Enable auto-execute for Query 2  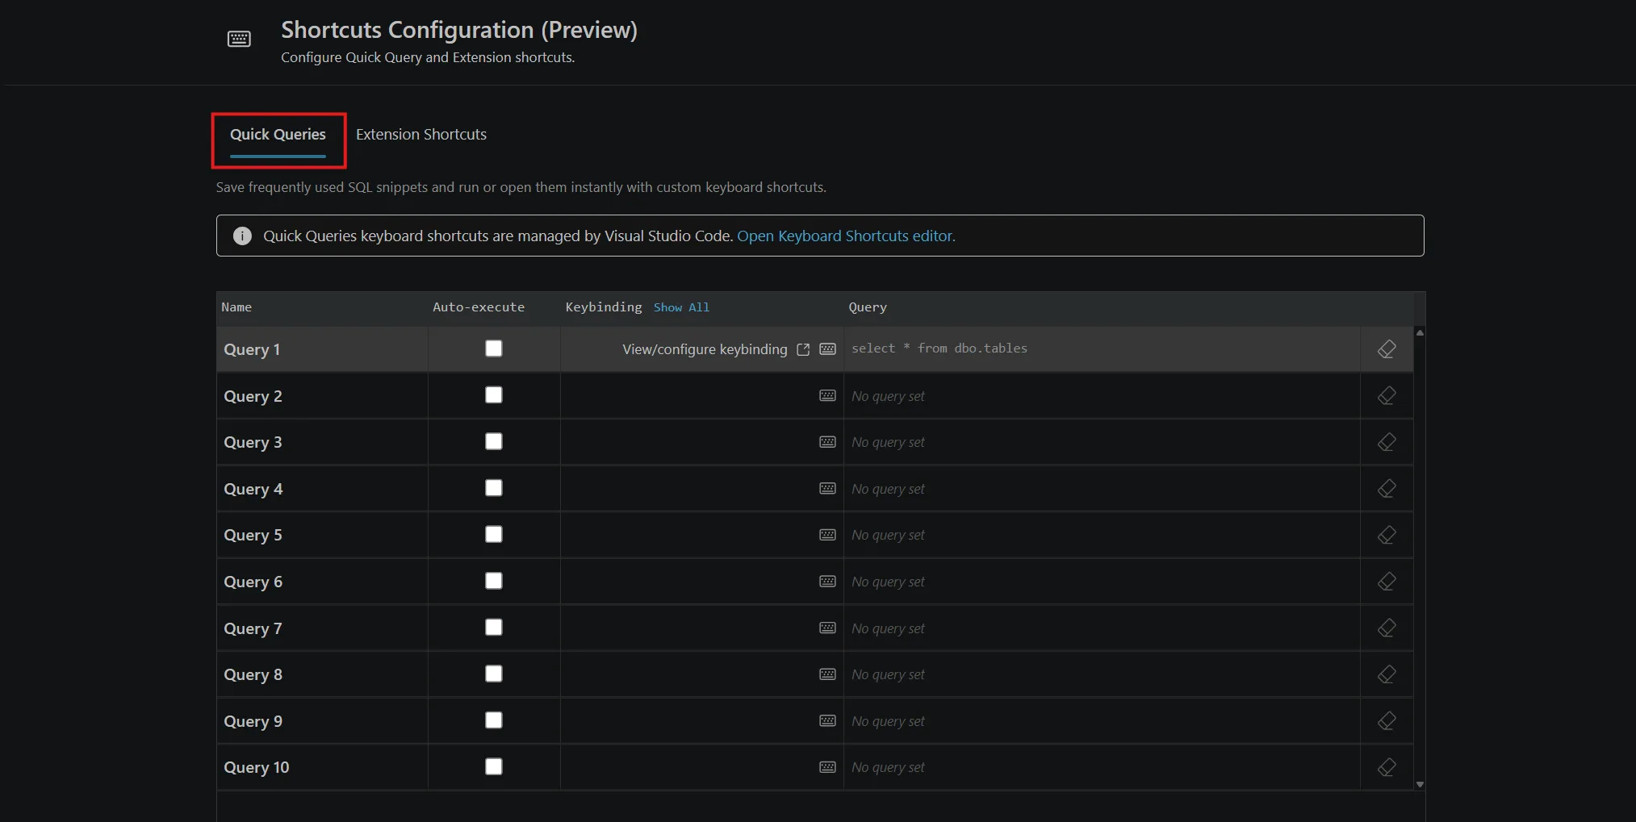(494, 394)
